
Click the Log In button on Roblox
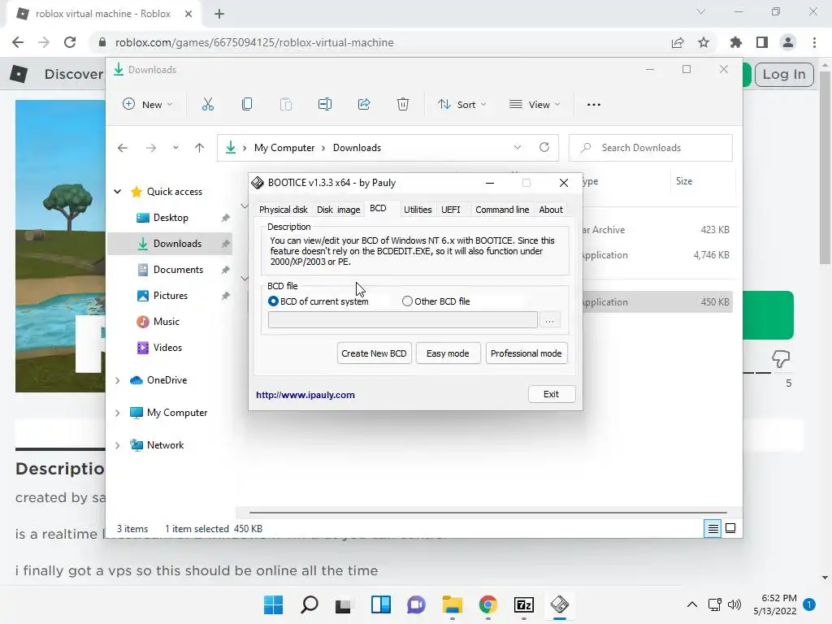tap(784, 74)
